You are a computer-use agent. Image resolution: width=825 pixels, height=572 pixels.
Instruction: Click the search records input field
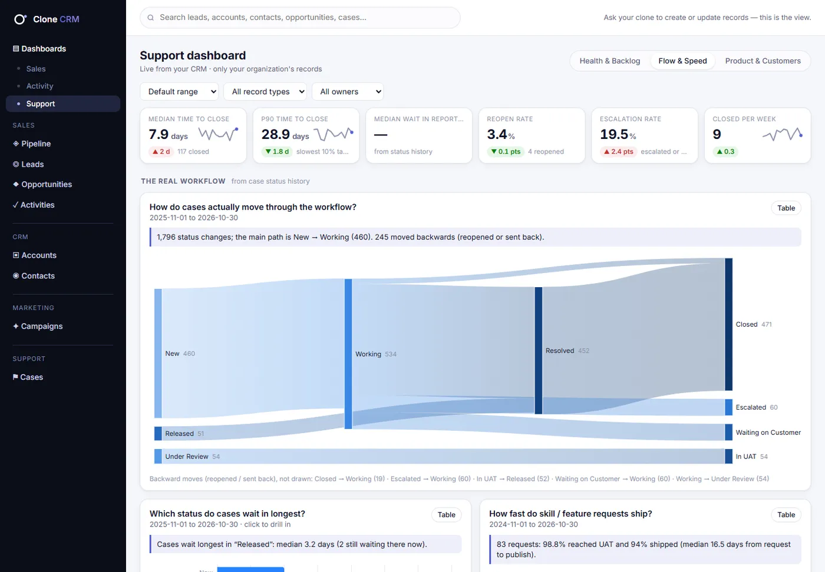(300, 18)
